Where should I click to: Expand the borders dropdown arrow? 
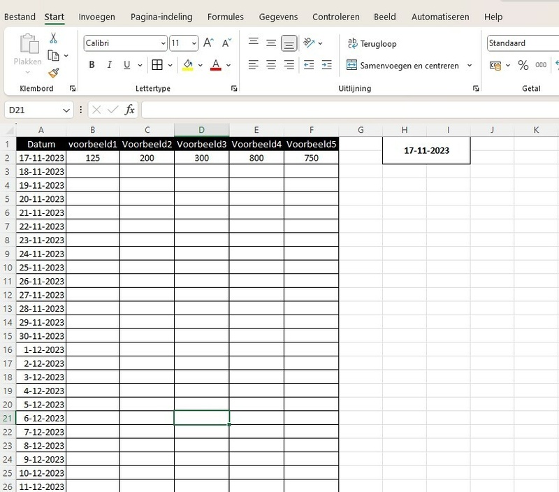[x=170, y=65]
